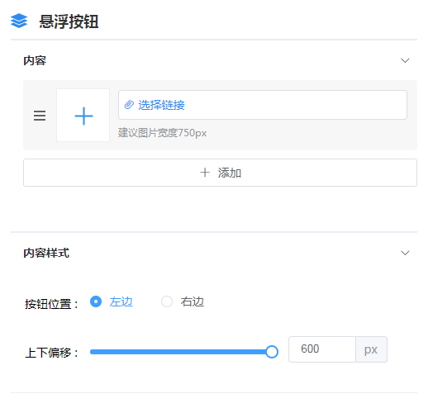Screen dimensions: 433x408
Task: Click the 选择链接 link text
Action: (x=161, y=105)
